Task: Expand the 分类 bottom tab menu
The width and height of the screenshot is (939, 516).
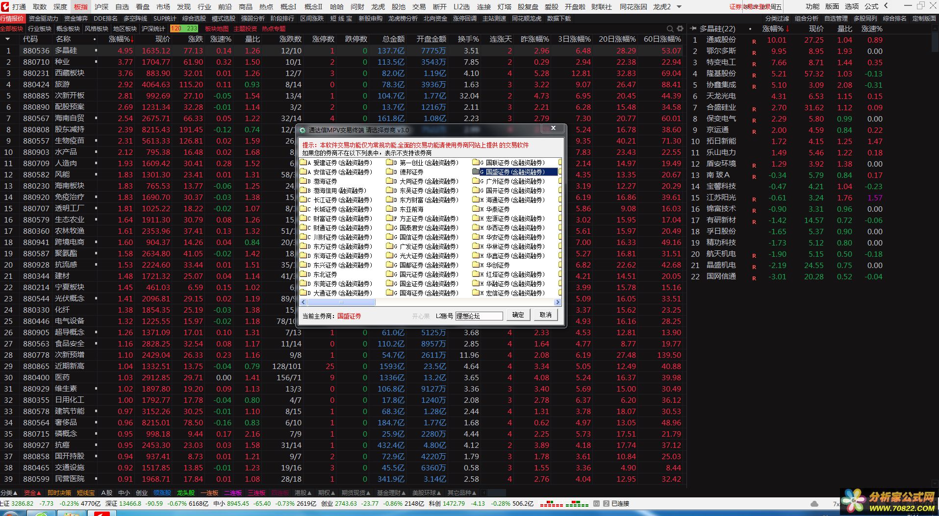Action: [x=9, y=492]
